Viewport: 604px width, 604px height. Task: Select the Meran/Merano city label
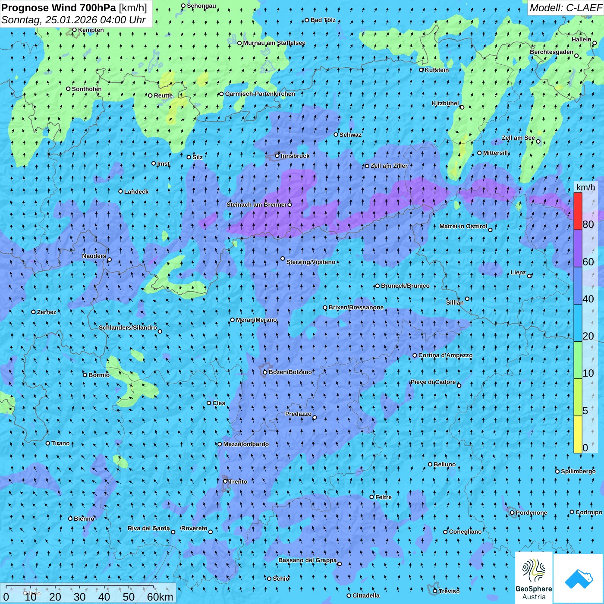(x=256, y=320)
